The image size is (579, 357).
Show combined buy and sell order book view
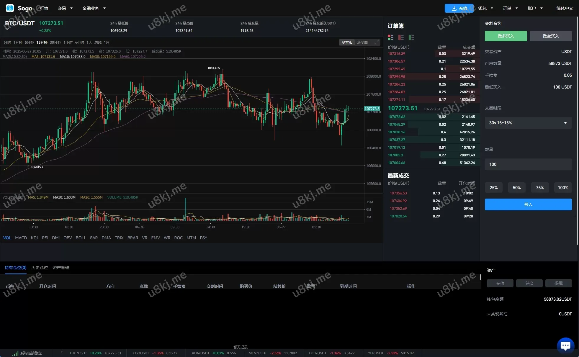(390, 37)
